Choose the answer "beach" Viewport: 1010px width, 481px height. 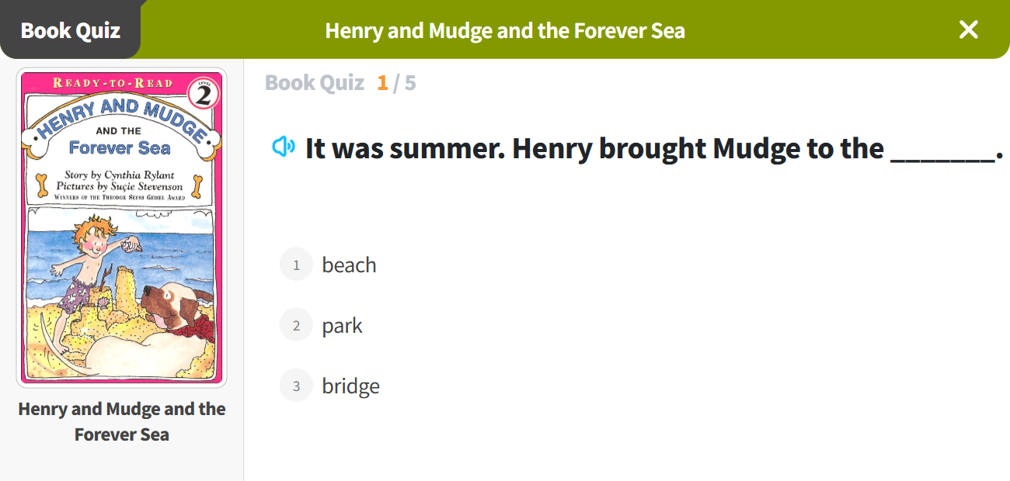(349, 265)
